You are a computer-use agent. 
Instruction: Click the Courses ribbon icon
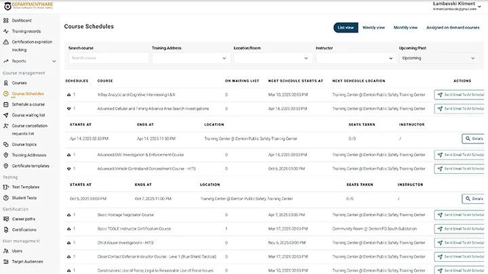(x=6, y=83)
